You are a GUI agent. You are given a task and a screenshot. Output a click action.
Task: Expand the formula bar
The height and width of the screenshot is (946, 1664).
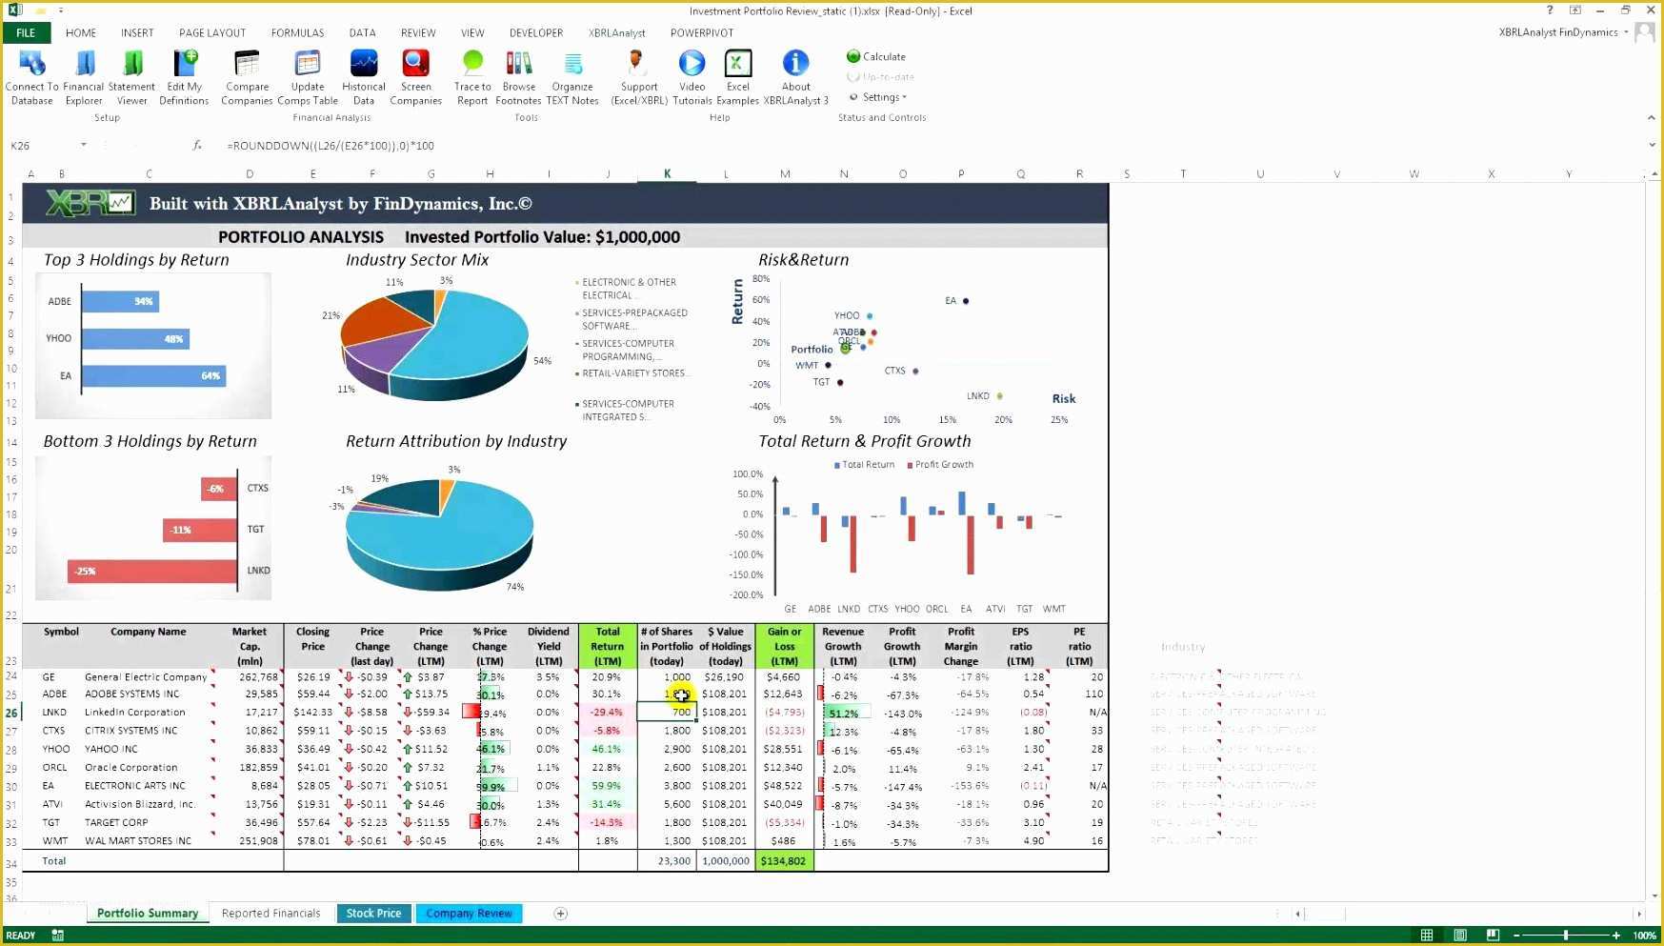(x=1652, y=146)
